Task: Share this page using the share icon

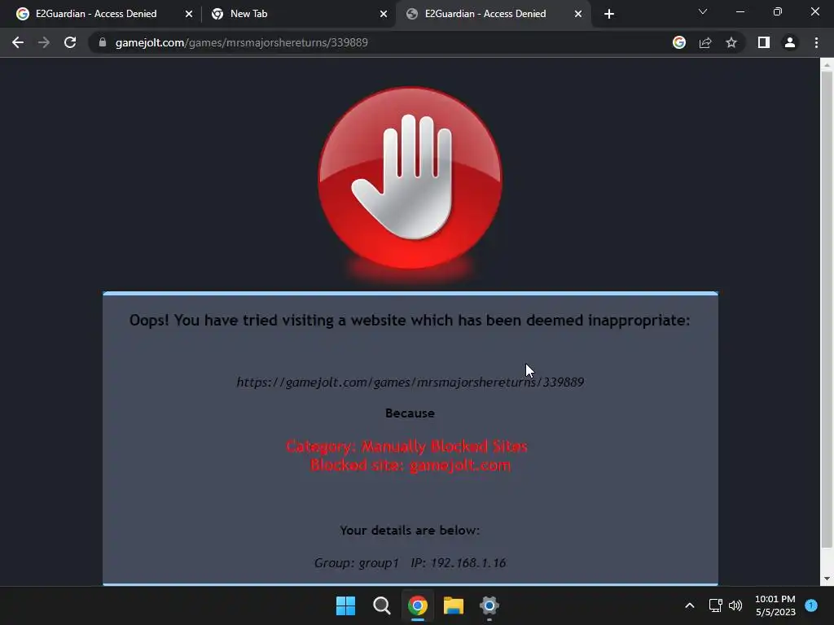Action: coord(705,42)
